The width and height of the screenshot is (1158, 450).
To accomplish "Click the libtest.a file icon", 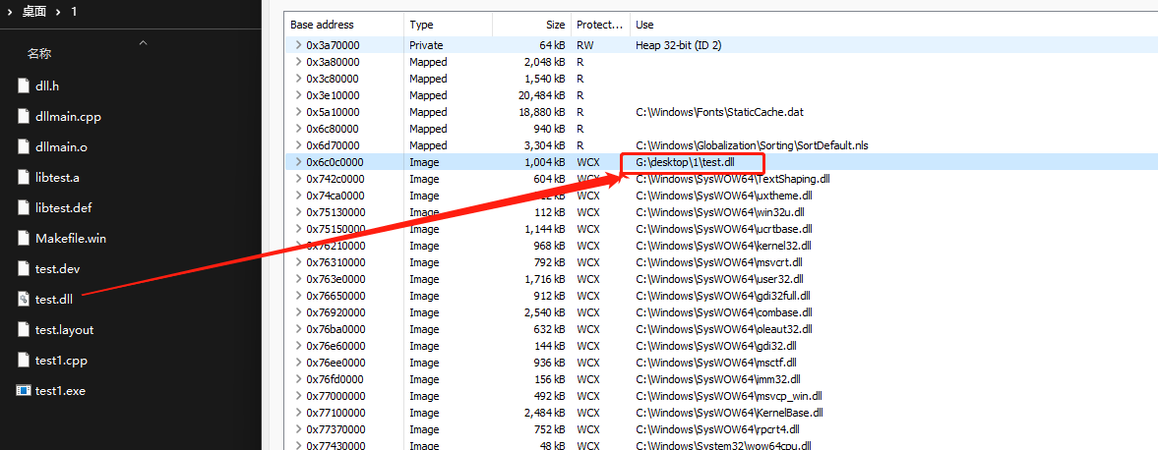I will (25, 177).
